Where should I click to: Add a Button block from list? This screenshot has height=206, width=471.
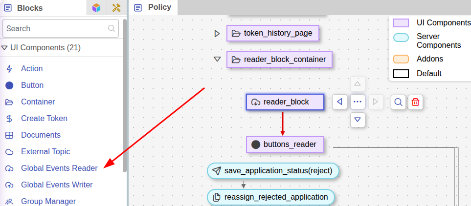32,85
